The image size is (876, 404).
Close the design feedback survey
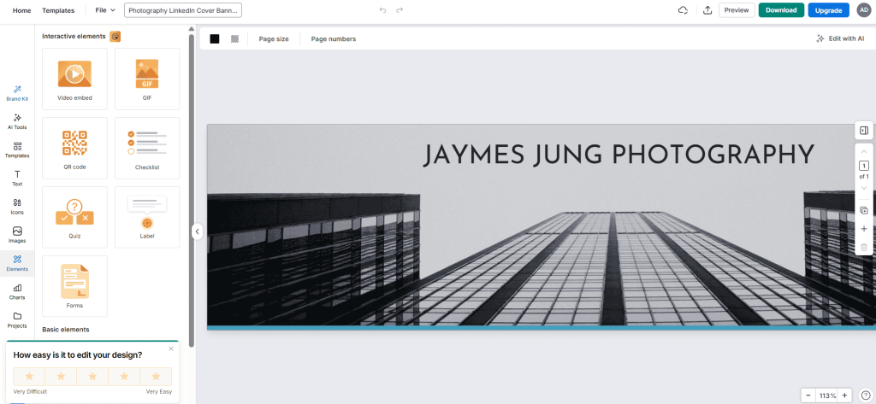point(171,348)
